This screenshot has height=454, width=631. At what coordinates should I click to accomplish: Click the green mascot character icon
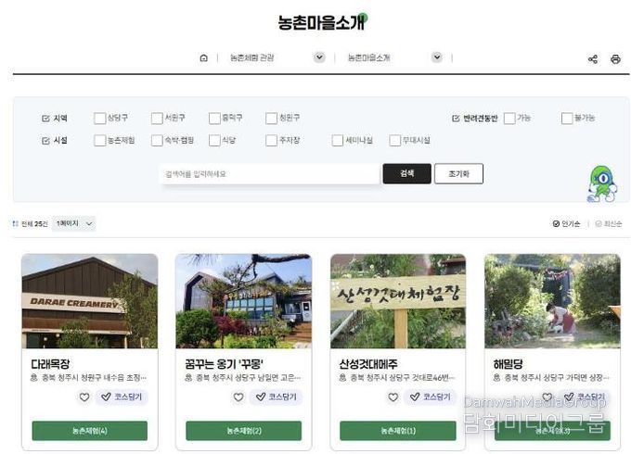click(601, 184)
